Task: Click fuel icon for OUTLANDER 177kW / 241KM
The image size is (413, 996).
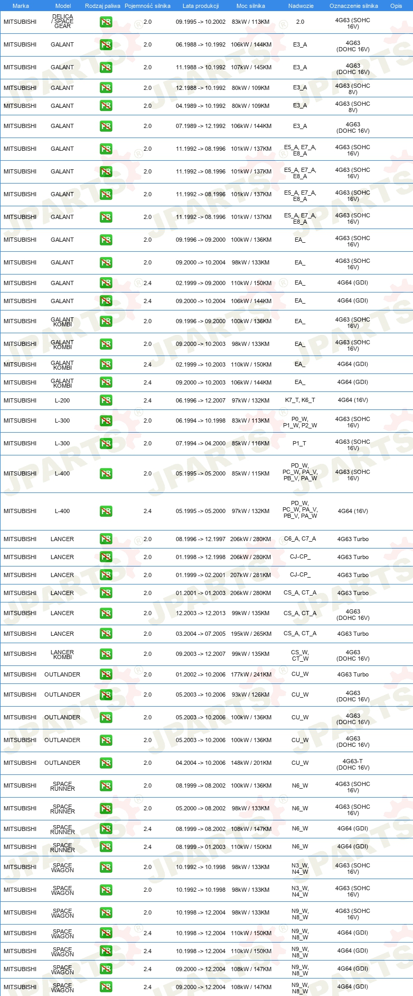Action: pyautogui.click(x=106, y=674)
